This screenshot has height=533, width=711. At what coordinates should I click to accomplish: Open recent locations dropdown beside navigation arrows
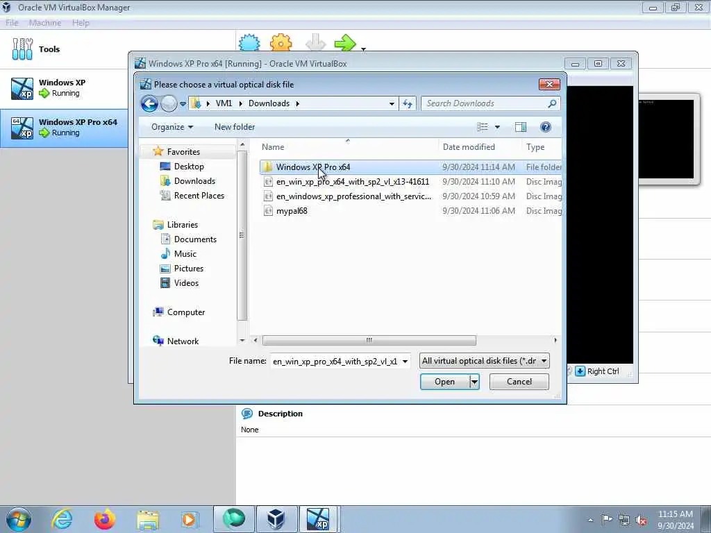(x=183, y=104)
